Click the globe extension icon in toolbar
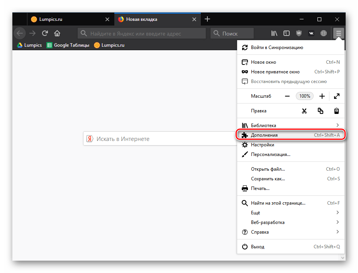 coord(324,34)
